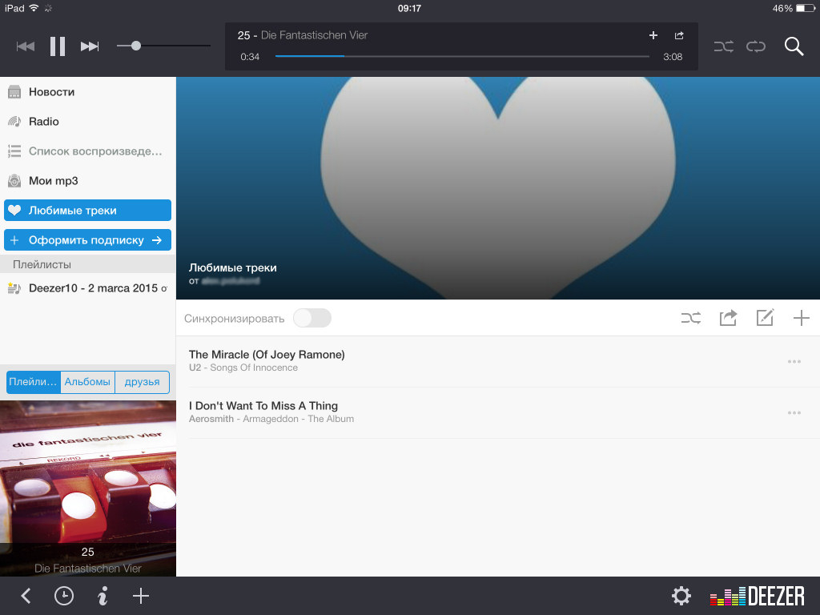The height and width of the screenshot is (615, 820).
Task: Open the search magnifier icon
Action: [794, 46]
